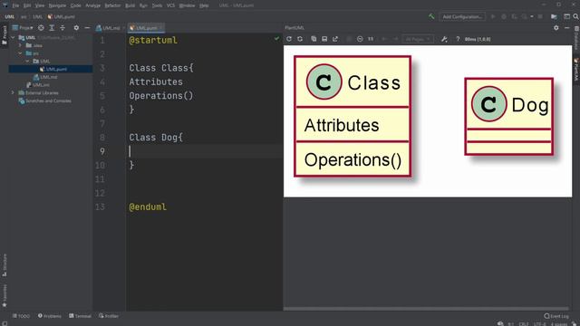This screenshot has width=580, height=326.
Task: Click the Debug bug icon in toolbar
Action: (504, 16)
